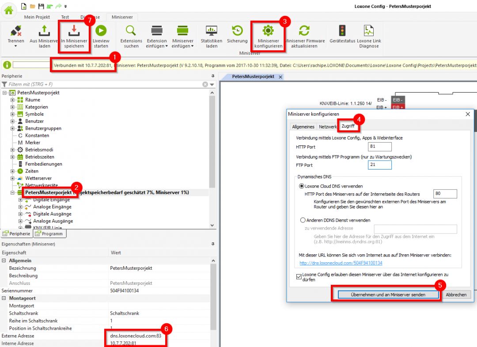Open the dns.loxonecloud.com URL link

pos(341,263)
